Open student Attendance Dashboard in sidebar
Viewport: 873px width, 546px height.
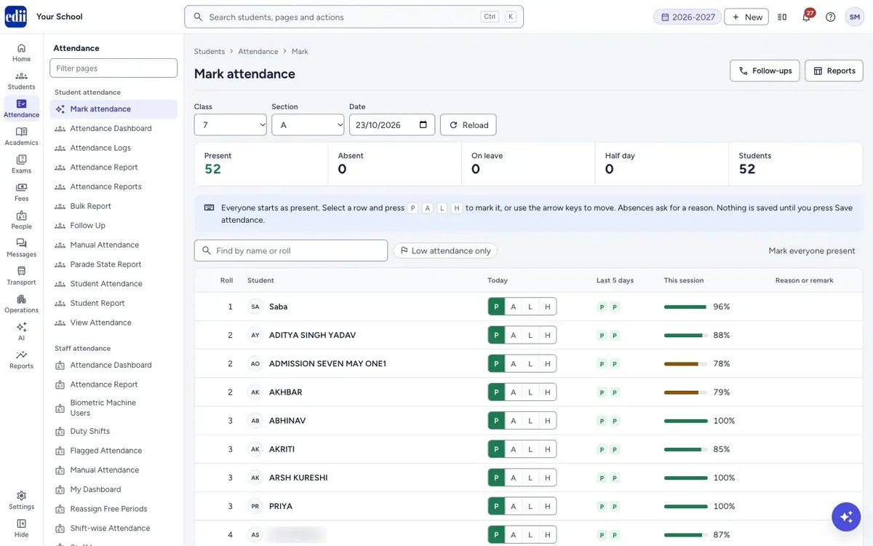click(x=113, y=128)
